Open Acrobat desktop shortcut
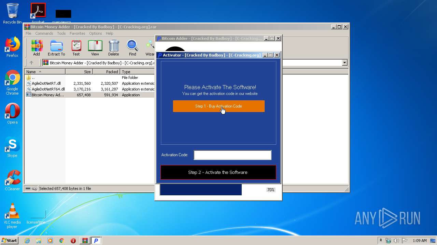This screenshot has height=245, width=437. point(38,14)
